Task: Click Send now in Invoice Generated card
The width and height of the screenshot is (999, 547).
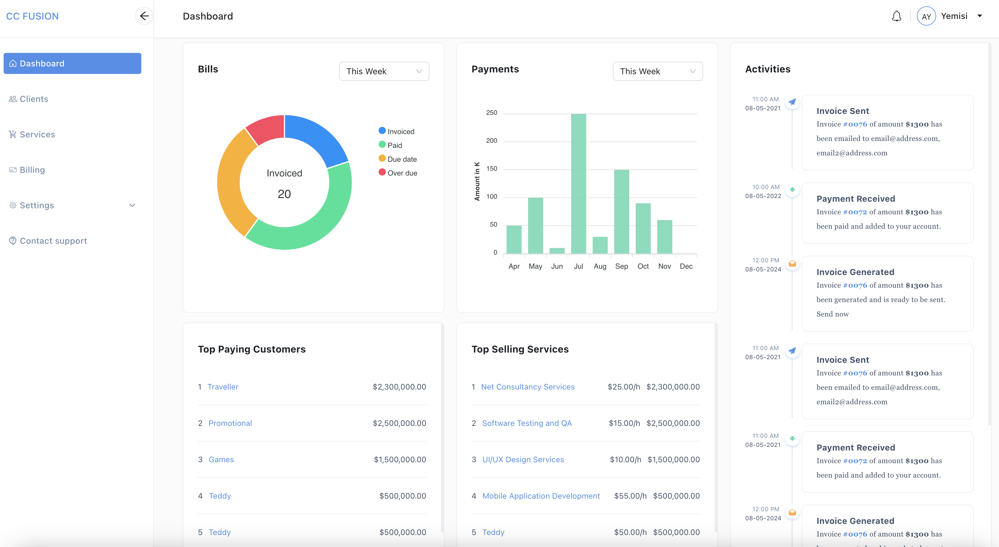Action: [x=832, y=314]
